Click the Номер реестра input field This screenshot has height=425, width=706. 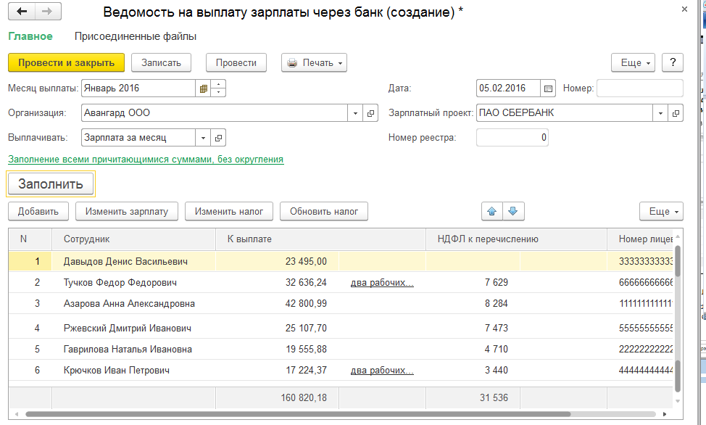pyautogui.click(x=512, y=137)
